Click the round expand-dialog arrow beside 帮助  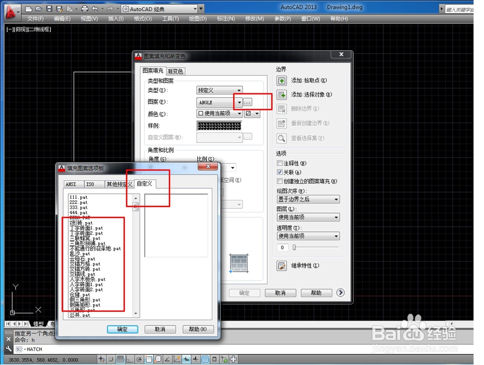point(340,292)
